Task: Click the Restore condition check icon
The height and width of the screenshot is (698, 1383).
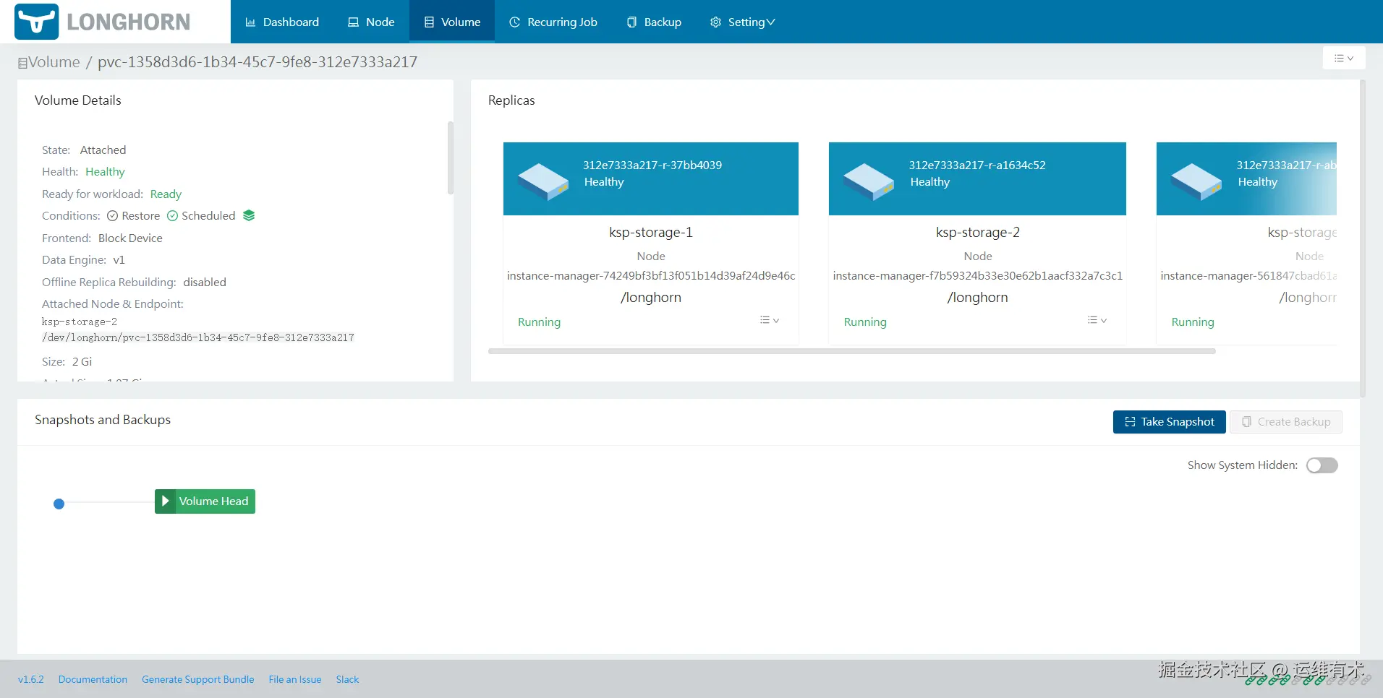Action: (112, 215)
